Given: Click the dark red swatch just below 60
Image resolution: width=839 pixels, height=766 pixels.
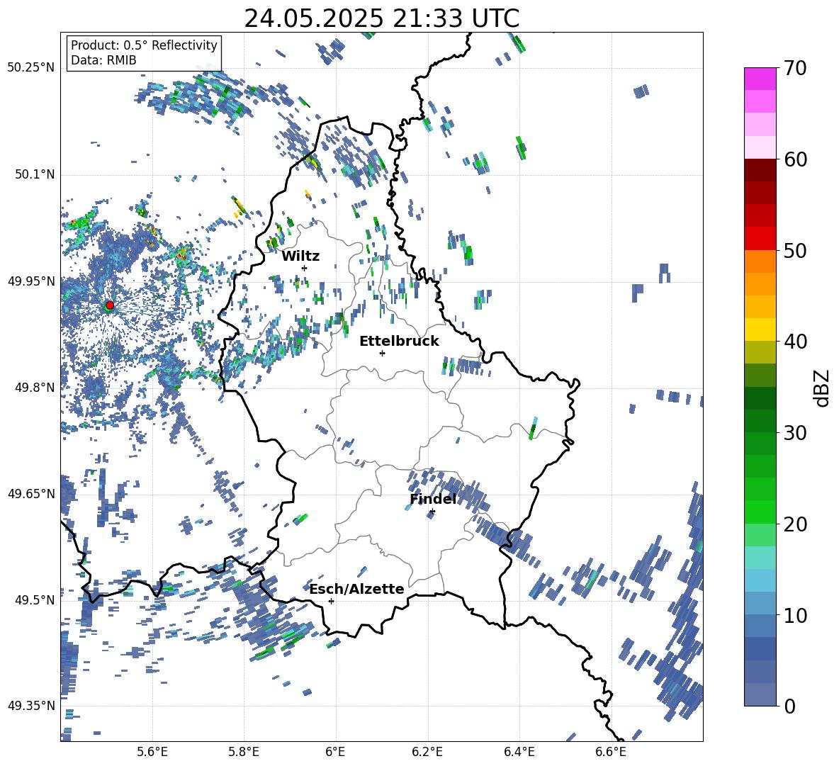Looking at the screenshot, I should tap(760, 170).
